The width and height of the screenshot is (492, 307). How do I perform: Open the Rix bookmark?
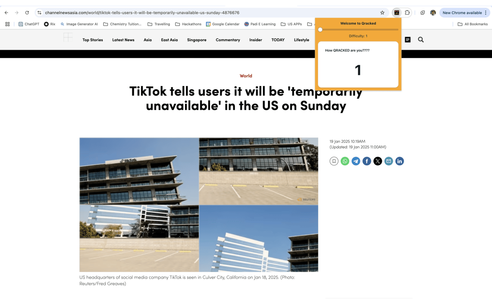coord(50,24)
